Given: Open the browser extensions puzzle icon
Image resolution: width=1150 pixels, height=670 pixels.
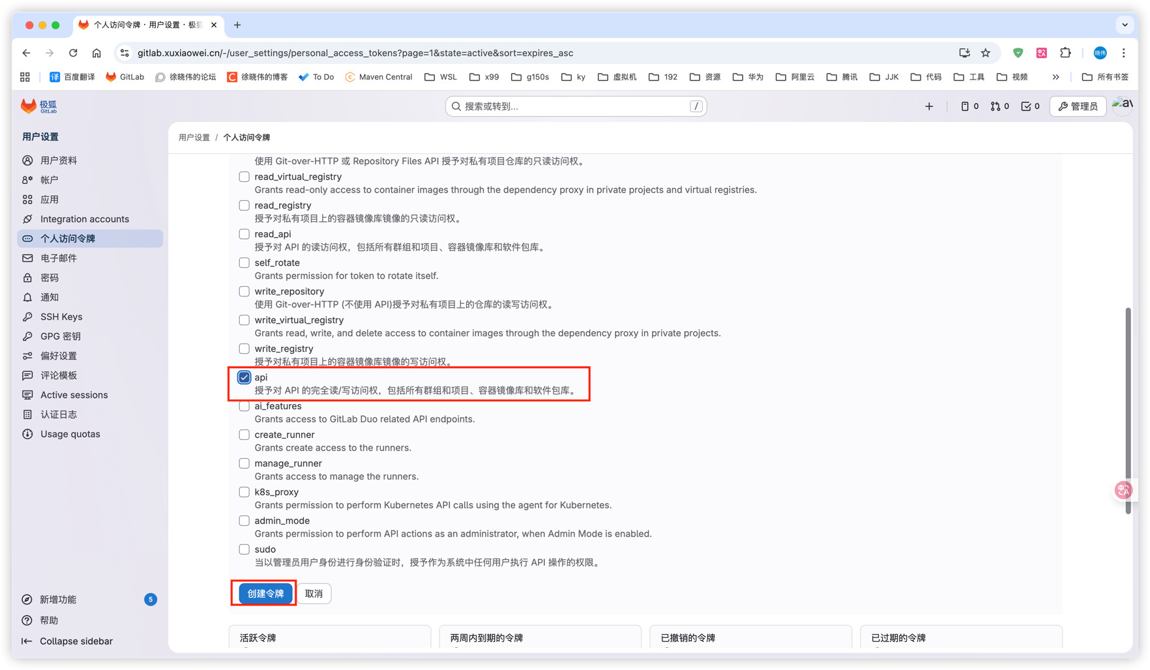Looking at the screenshot, I should pos(1065,53).
